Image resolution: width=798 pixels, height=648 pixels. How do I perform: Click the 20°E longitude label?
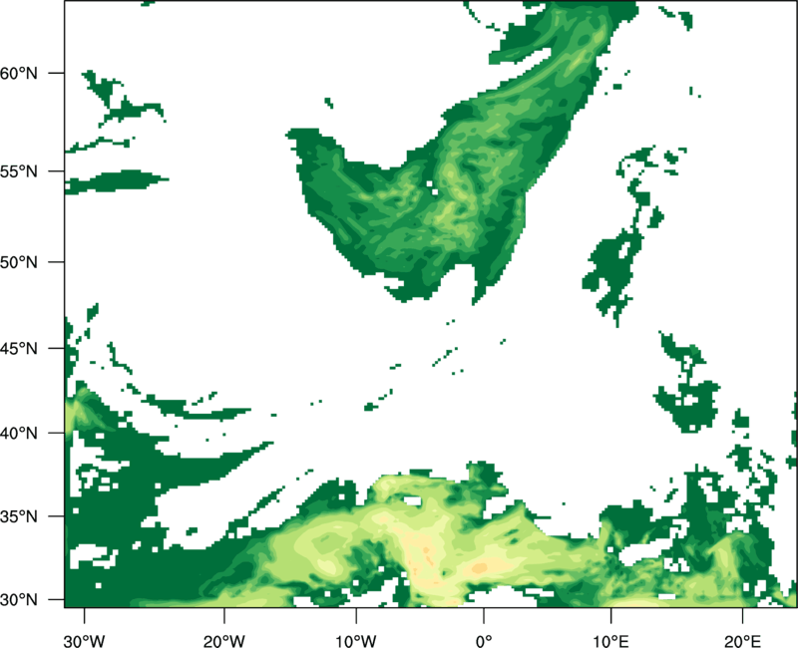click(x=742, y=641)
